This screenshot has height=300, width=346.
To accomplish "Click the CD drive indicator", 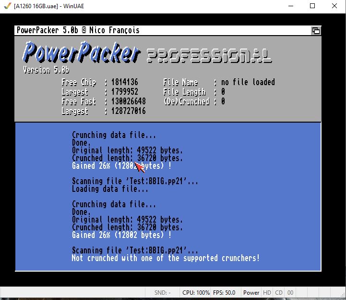I will [x=279, y=292].
